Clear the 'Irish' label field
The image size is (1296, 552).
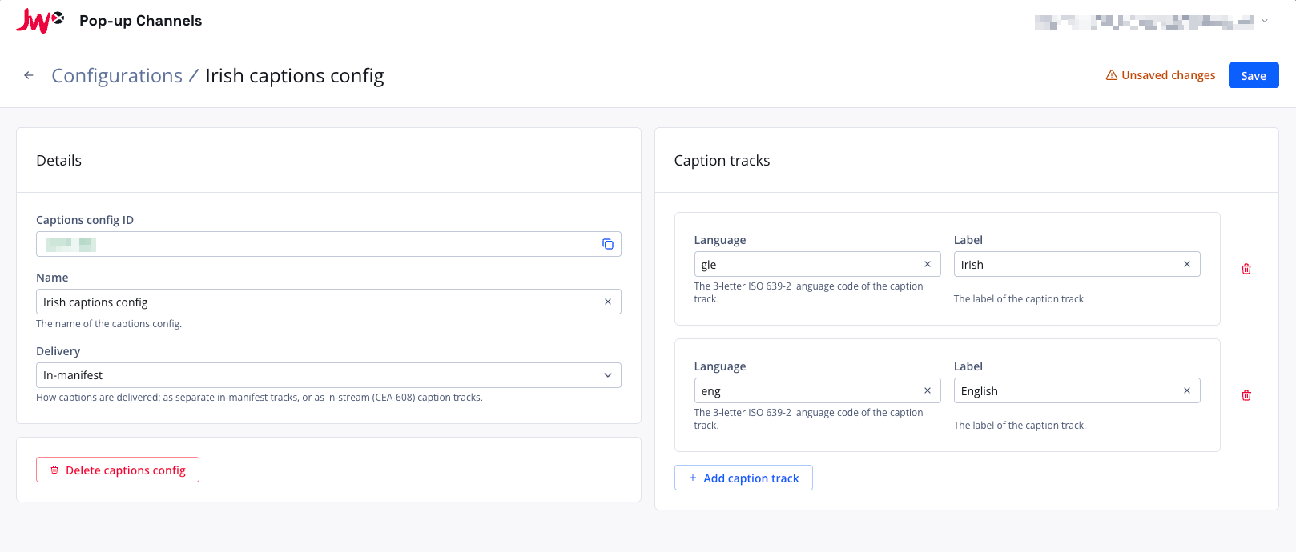(1187, 264)
